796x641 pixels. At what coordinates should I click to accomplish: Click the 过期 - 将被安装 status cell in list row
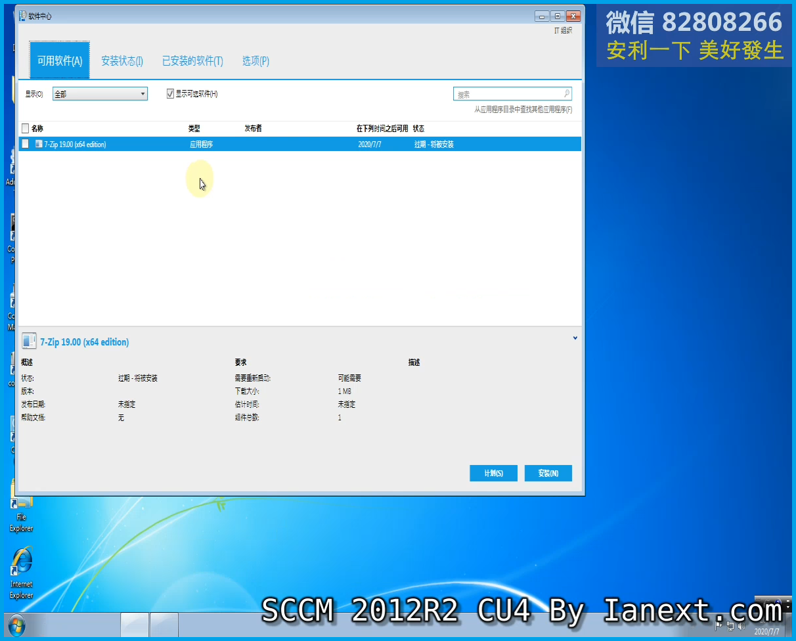(434, 144)
